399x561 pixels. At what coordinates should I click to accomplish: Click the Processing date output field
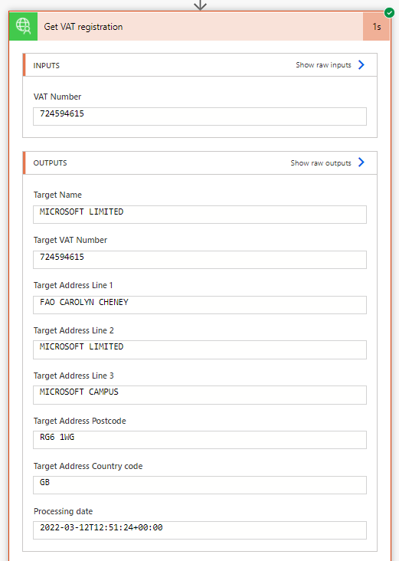[200, 530]
